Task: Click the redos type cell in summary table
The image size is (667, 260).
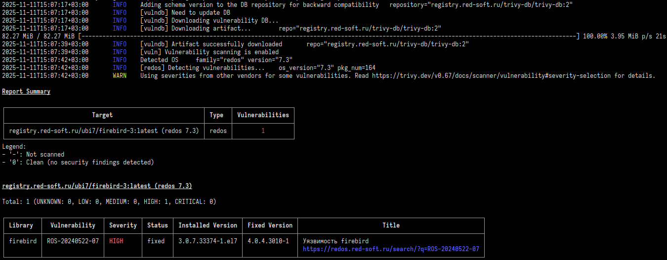Action: pos(217,131)
